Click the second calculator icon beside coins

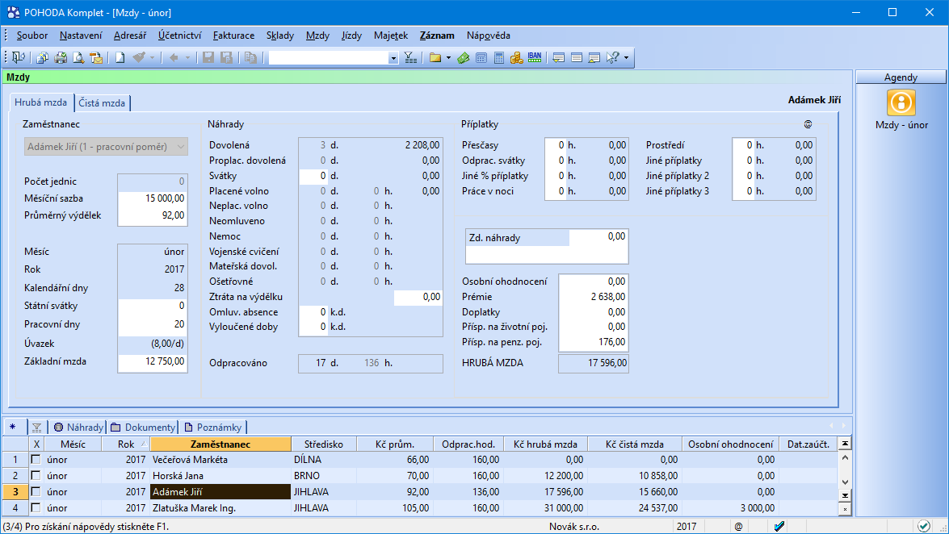pyautogui.click(x=498, y=57)
